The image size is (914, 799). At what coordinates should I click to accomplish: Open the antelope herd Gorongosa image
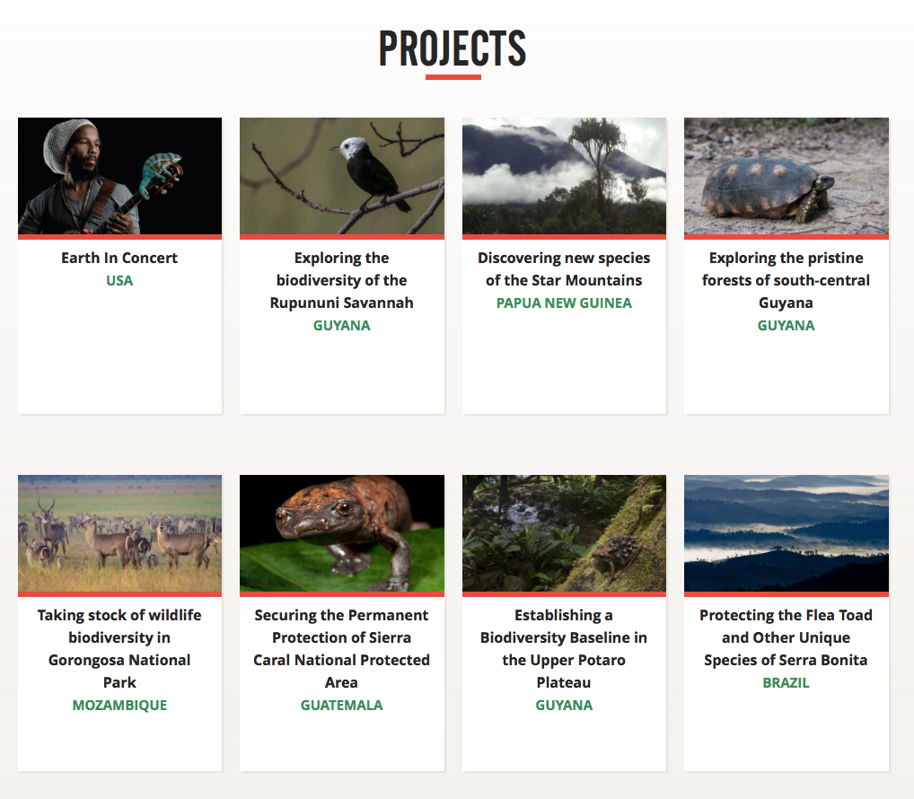pyautogui.click(x=119, y=533)
